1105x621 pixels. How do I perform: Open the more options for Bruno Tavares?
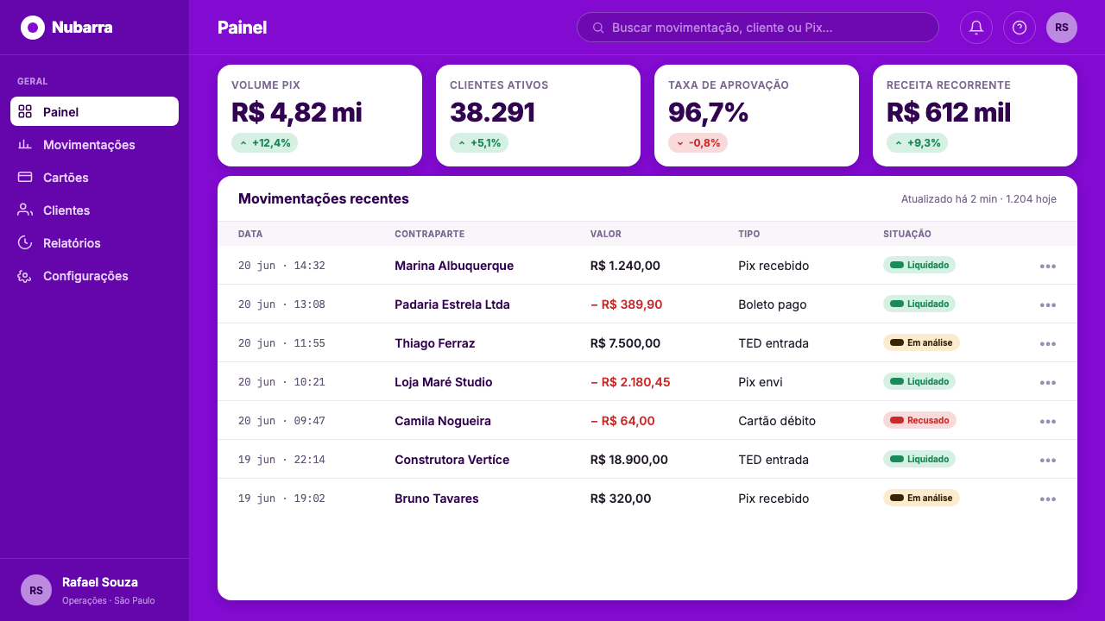point(1048,499)
